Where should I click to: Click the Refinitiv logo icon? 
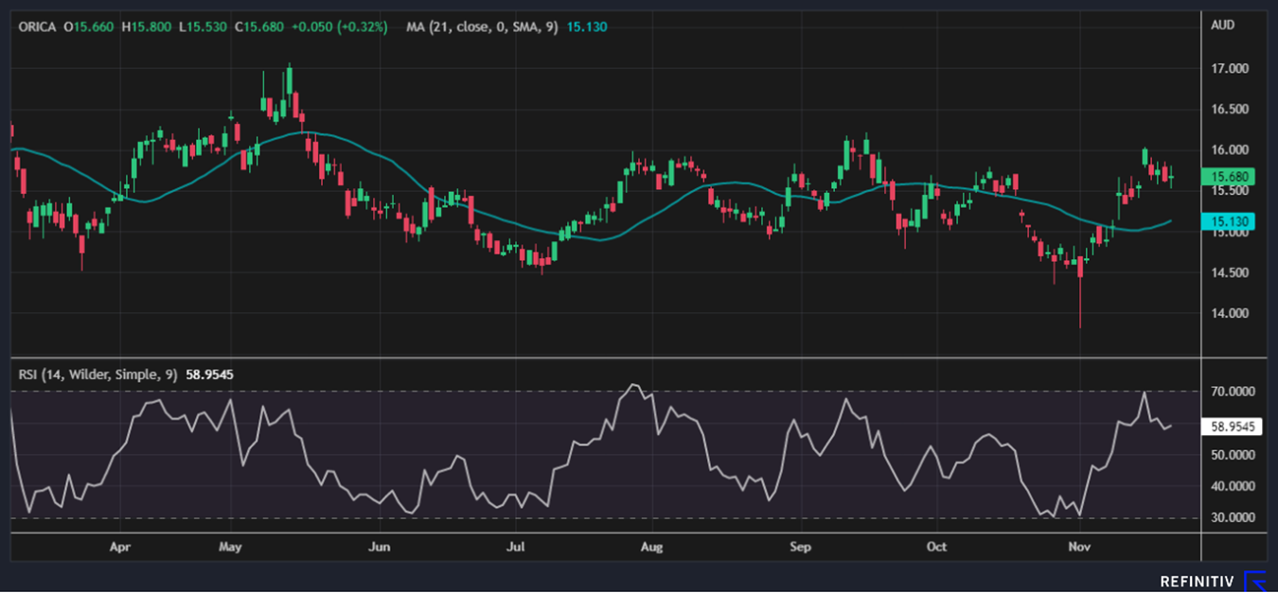(1256, 581)
